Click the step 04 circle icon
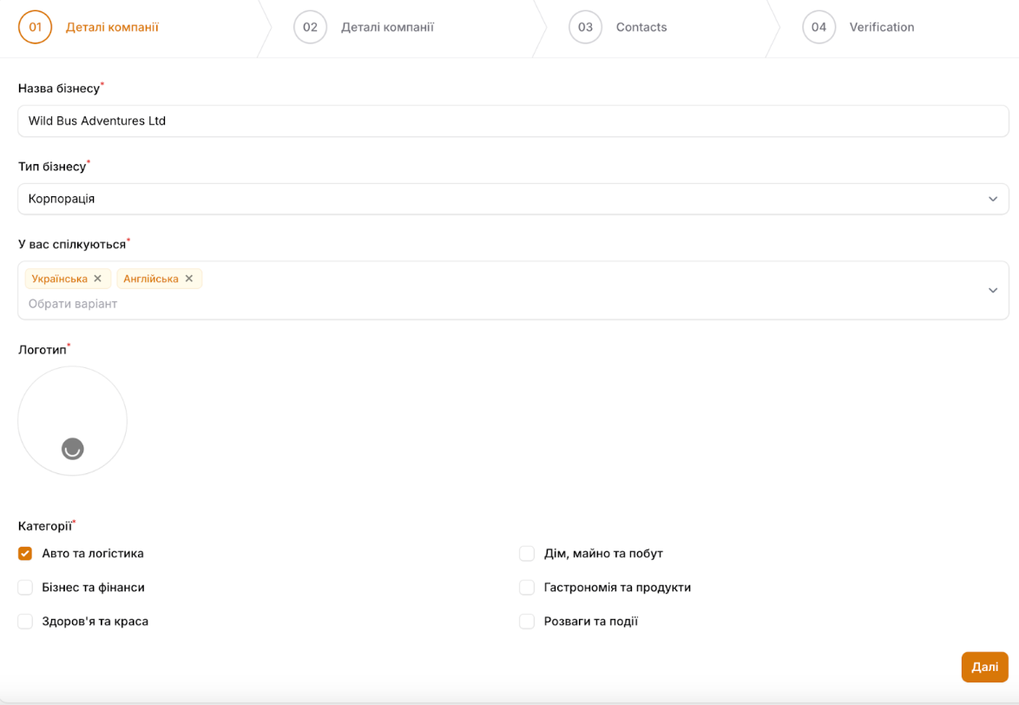1019x705 pixels. pos(818,27)
